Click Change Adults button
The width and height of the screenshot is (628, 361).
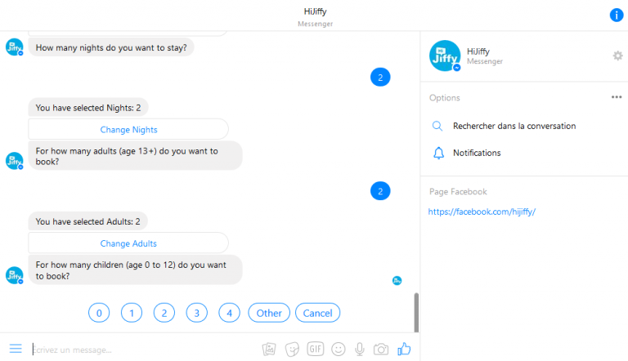pyautogui.click(x=128, y=243)
